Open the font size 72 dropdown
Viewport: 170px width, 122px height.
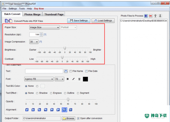point(60,79)
